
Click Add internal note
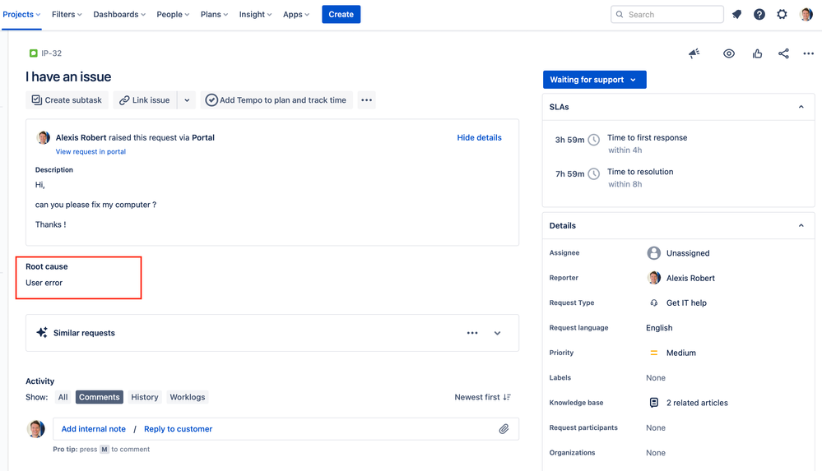click(93, 429)
